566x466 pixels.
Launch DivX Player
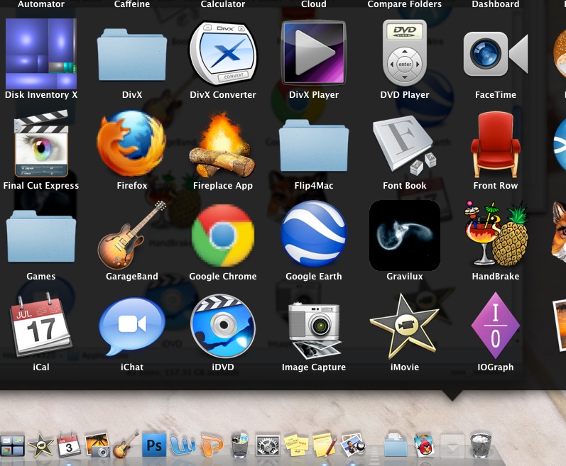(314, 52)
